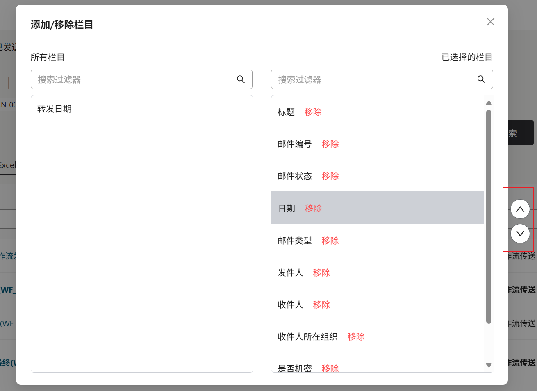
Task: Remove the 邮件状态 column
Action: click(330, 176)
